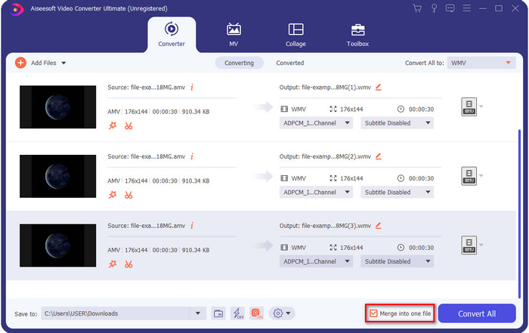The height and width of the screenshot is (333, 529).
Task: Open Subtitle Disabled dropdown for first video
Action: click(x=397, y=123)
